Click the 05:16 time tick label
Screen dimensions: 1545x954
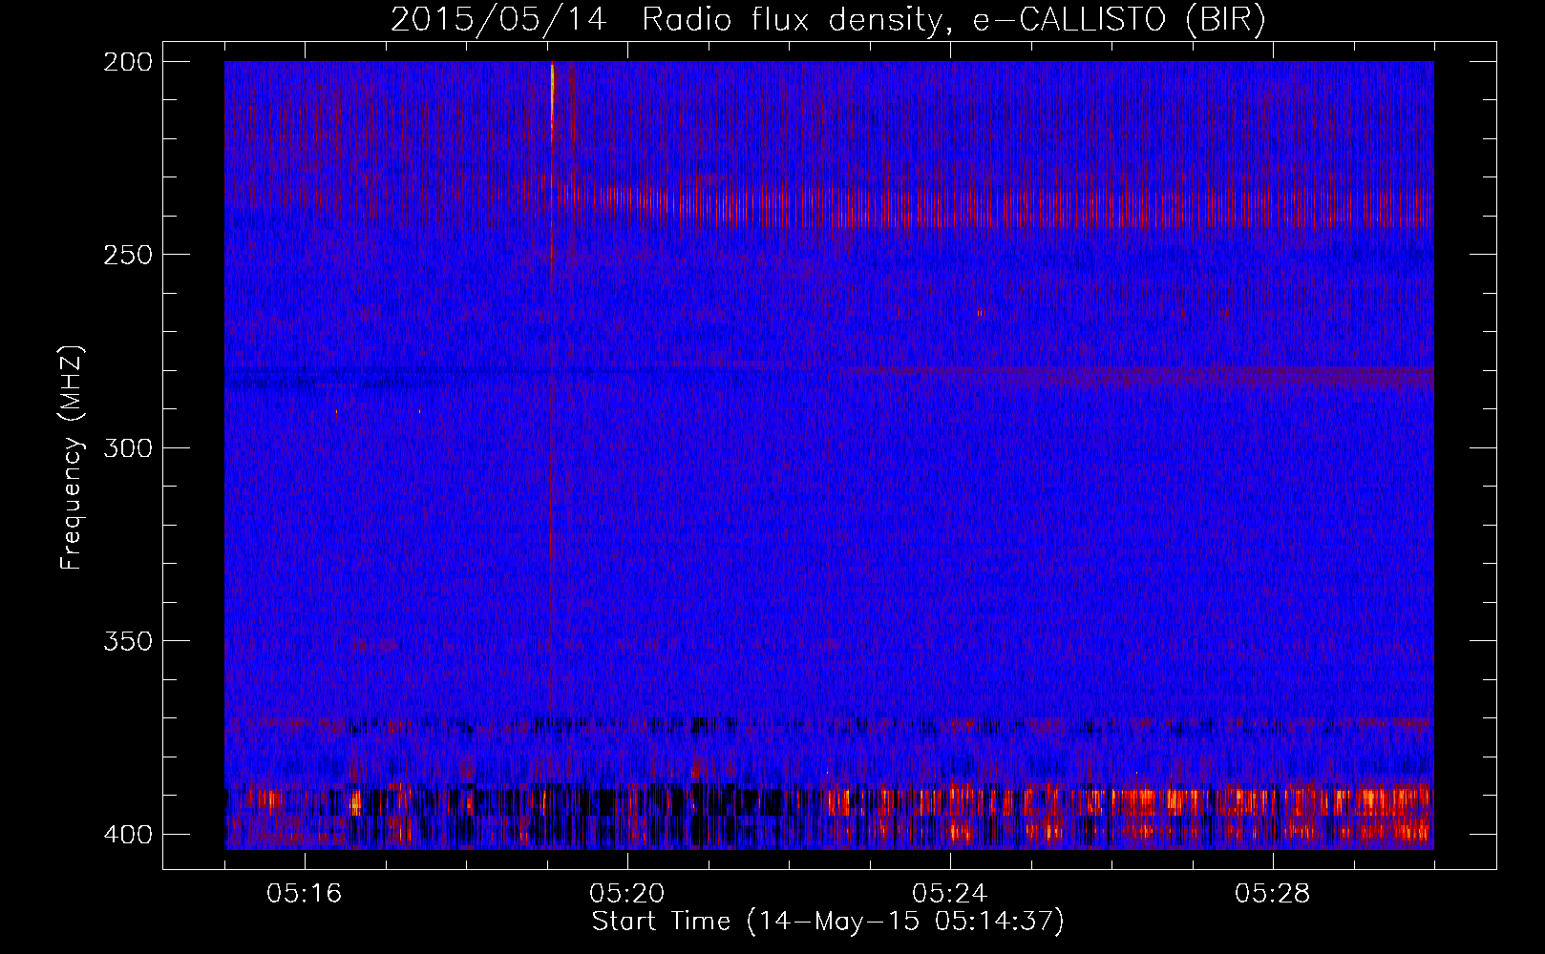305,894
